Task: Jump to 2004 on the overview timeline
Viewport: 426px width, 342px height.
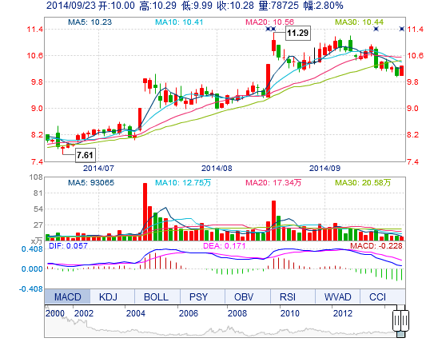Action: 136,313
